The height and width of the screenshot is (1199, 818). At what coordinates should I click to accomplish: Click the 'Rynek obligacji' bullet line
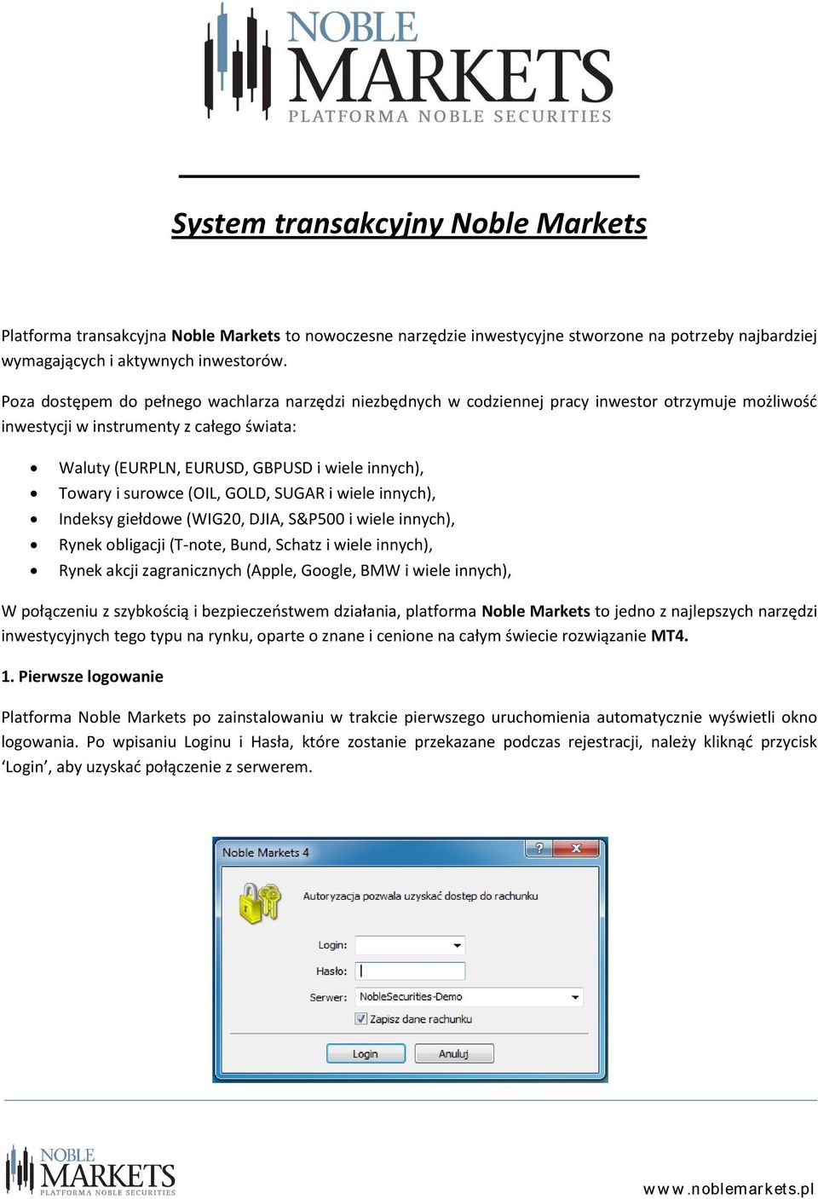[245, 545]
